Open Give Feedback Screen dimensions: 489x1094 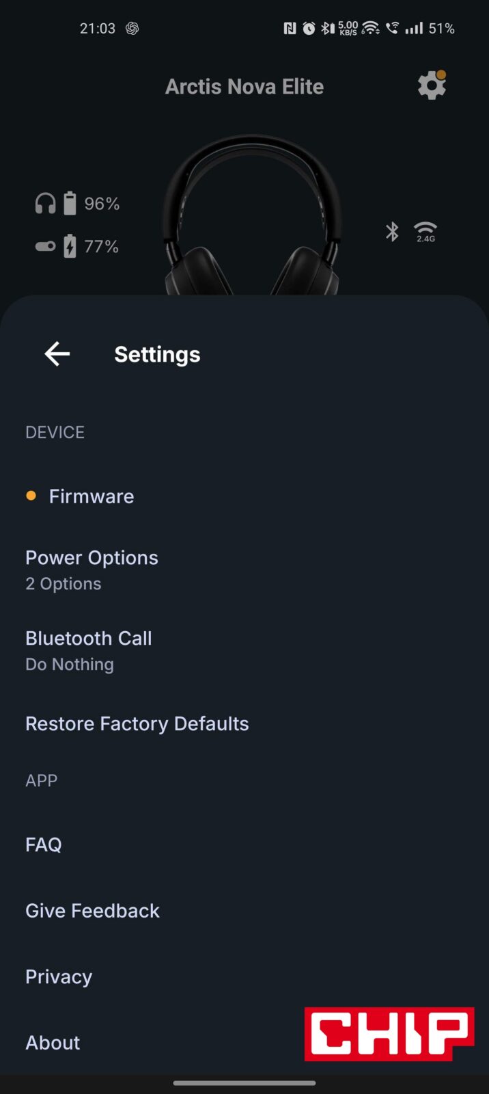pos(93,911)
